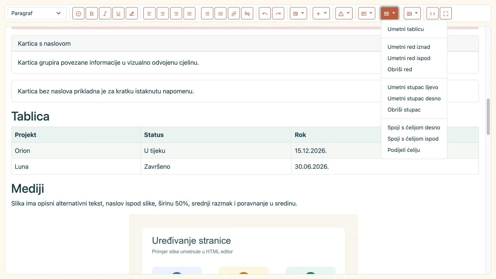This screenshot has width=496, height=279.
Task: Insert a hyperlink
Action: (x=234, y=14)
